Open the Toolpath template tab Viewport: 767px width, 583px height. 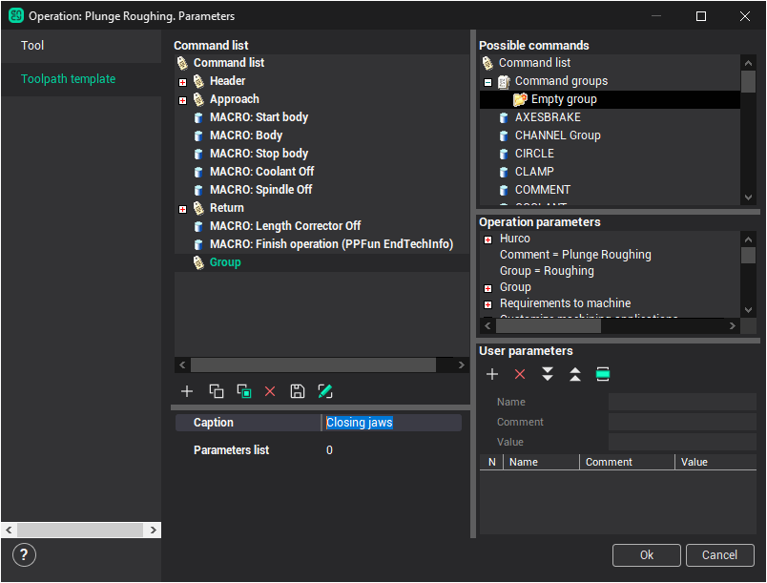point(68,79)
